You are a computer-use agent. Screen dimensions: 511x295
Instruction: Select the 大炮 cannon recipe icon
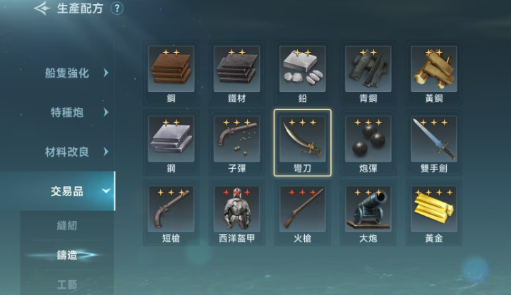click(368, 209)
